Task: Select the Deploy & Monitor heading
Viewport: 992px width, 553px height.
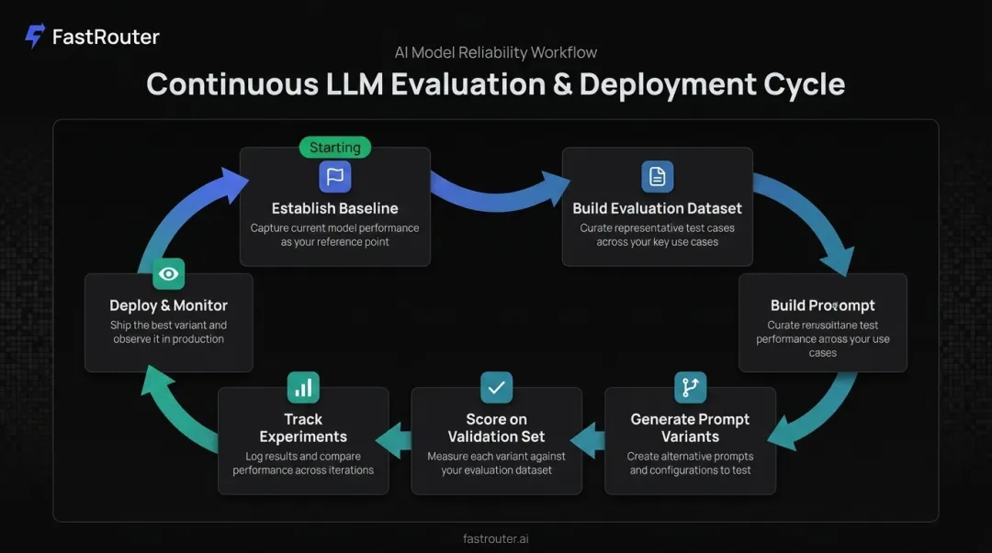Action: click(x=168, y=306)
